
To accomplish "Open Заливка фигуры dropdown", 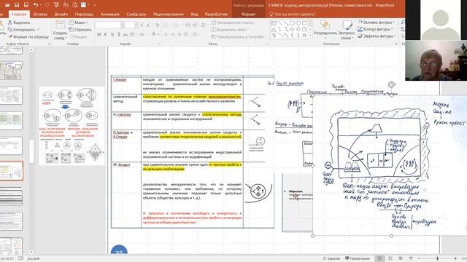I will (x=377, y=22).
